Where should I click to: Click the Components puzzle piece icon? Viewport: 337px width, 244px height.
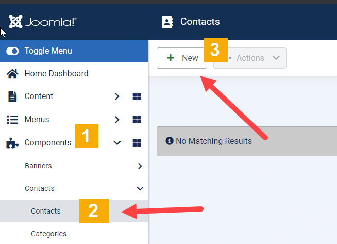[x=12, y=143]
